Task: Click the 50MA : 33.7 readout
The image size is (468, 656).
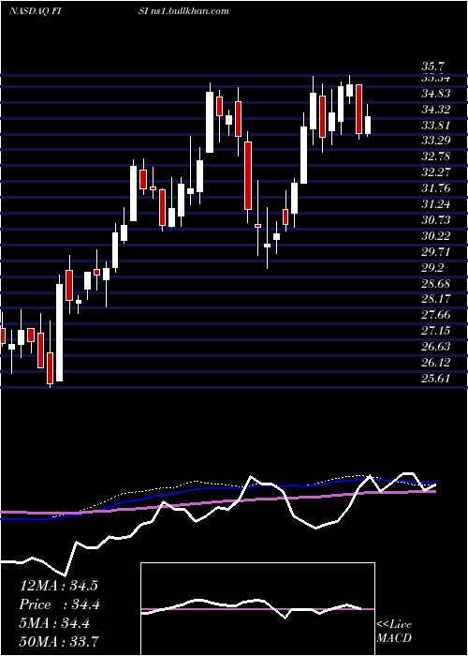Action: pyautogui.click(x=60, y=641)
